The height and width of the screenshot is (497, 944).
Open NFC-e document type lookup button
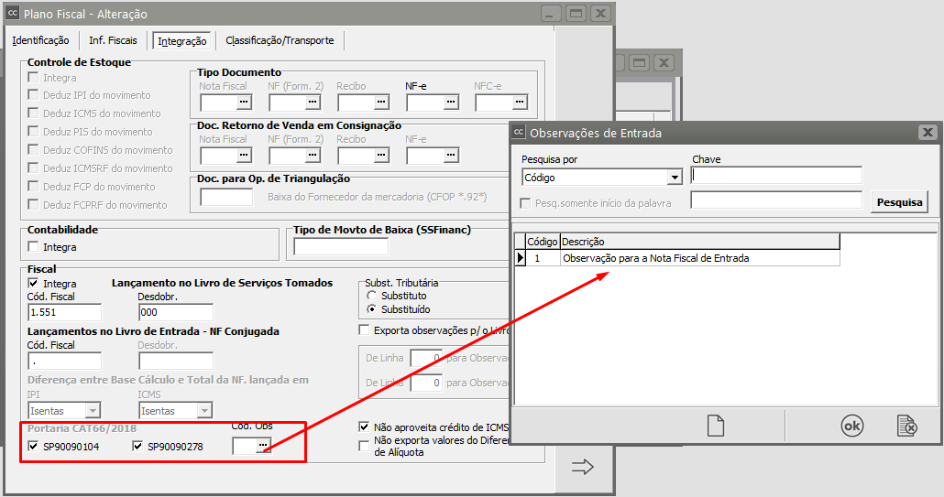pos(519,103)
